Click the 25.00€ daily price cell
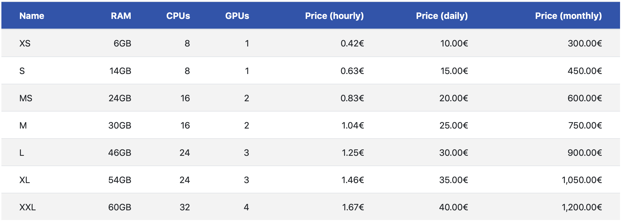The height and width of the screenshot is (222, 622). 453,125
